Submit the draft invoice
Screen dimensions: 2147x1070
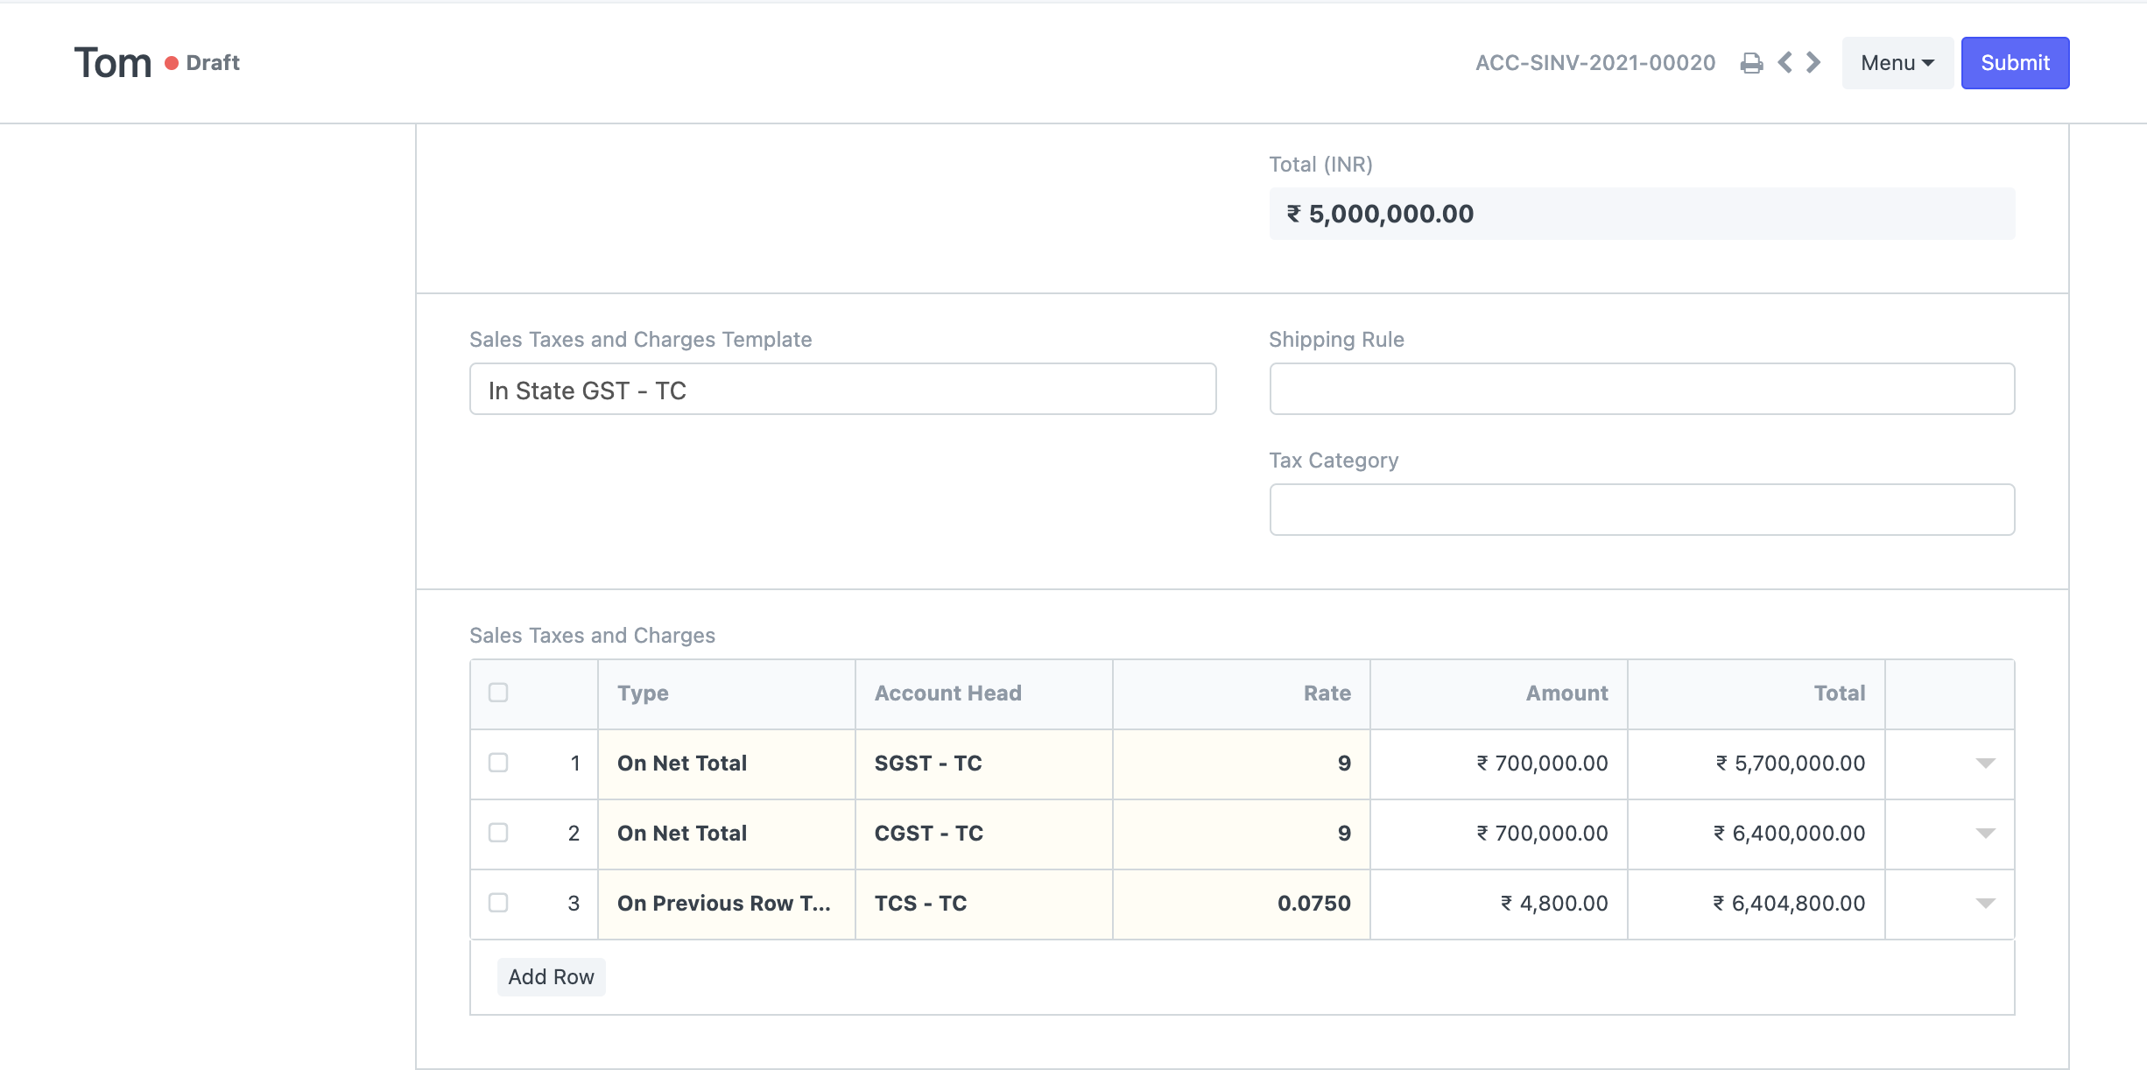[2015, 63]
